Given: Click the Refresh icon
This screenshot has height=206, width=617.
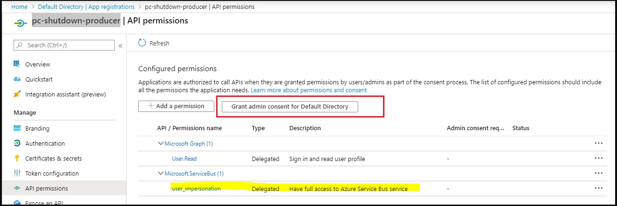Looking at the screenshot, I should point(142,43).
